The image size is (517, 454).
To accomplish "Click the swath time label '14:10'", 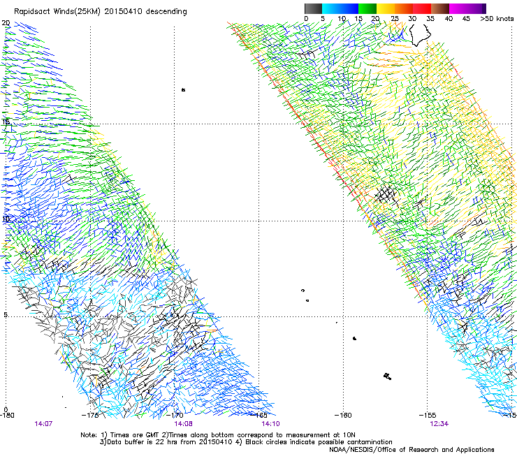I will tap(270, 424).
